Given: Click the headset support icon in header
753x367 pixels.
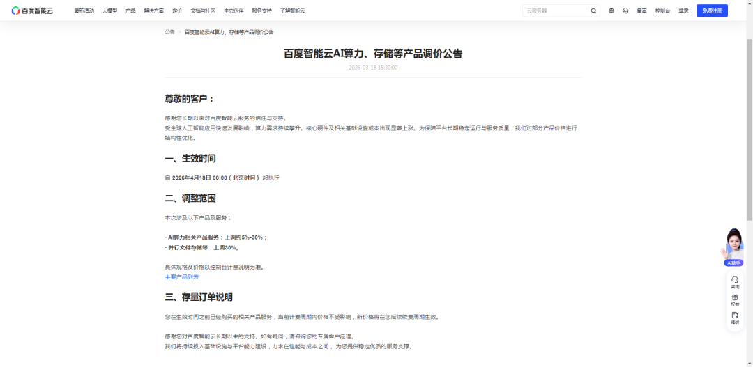Looking at the screenshot, I should [x=625, y=10].
